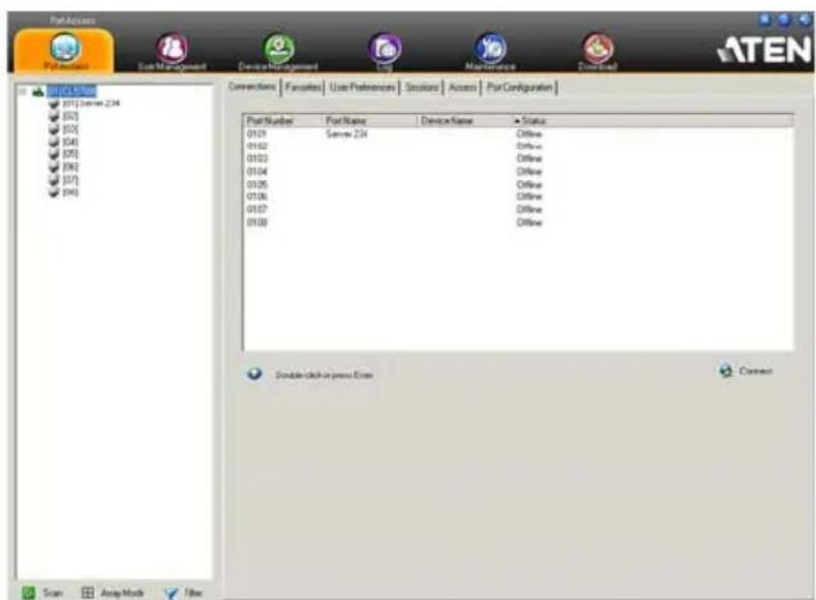The width and height of the screenshot is (816, 600).
Task: Select port number 0105 in the table
Action: pos(257,184)
